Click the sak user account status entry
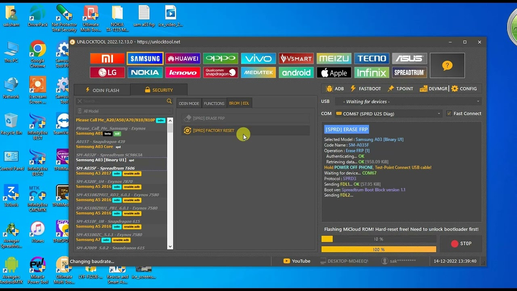 click(399, 261)
